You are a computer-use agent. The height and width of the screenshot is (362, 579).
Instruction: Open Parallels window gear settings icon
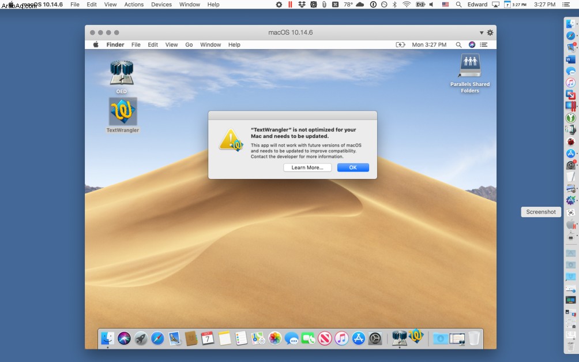coord(490,32)
